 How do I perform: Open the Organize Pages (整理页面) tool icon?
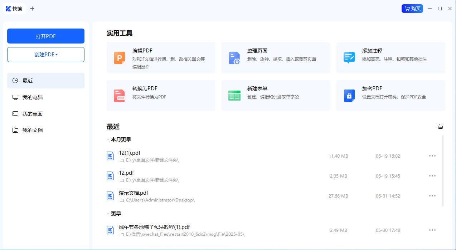[234, 58]
